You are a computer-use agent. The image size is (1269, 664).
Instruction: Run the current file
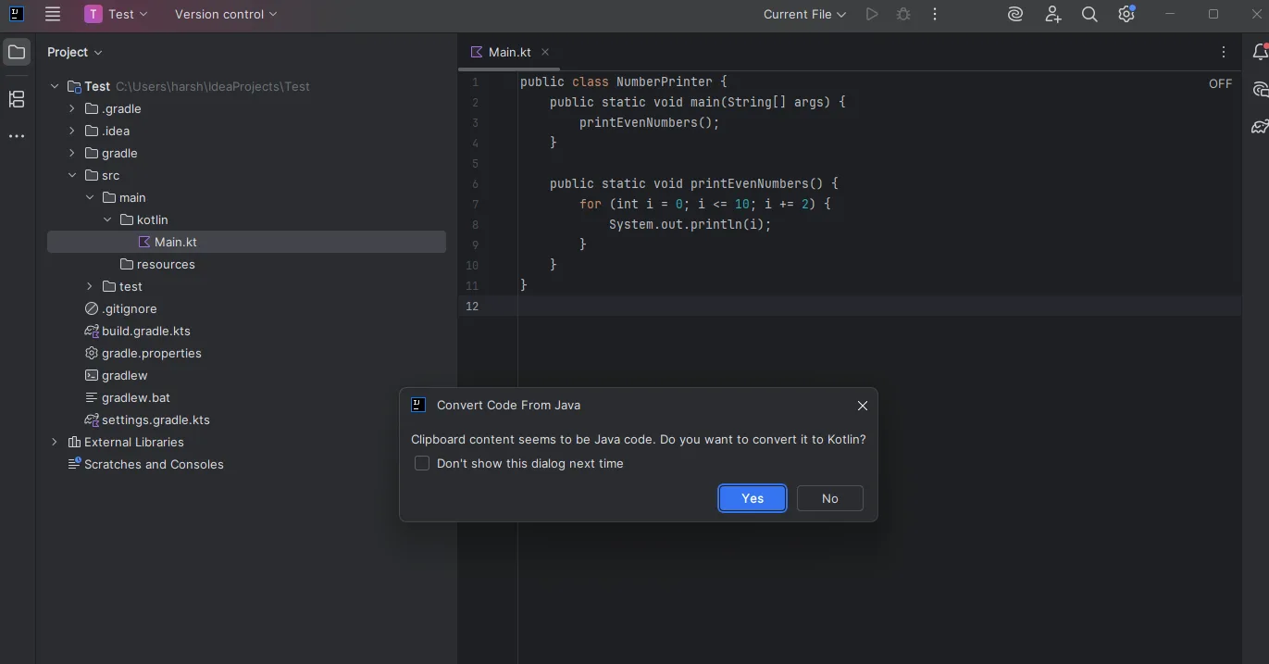coord(871,14)
